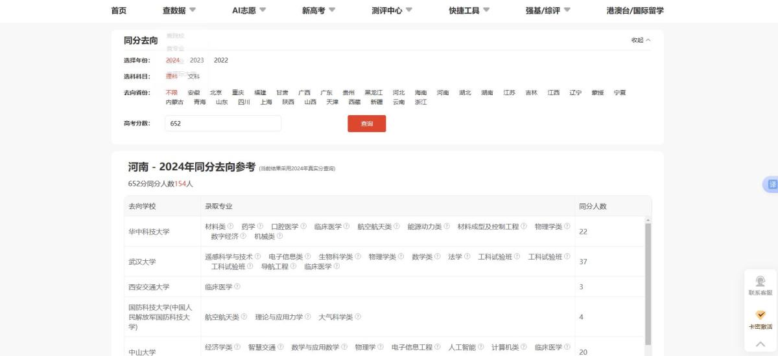This screenshot has width=778, height=356.
Task: Go to 首页 home tab
Action: pyautogui.click(x=119, y=10)
